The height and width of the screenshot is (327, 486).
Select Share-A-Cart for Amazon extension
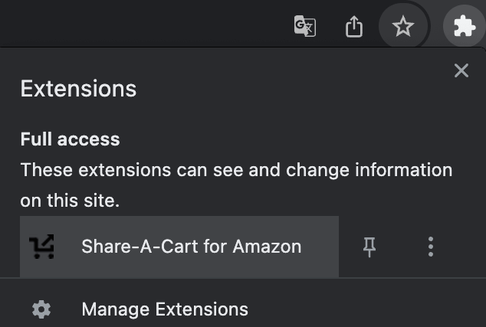(191, 247)
